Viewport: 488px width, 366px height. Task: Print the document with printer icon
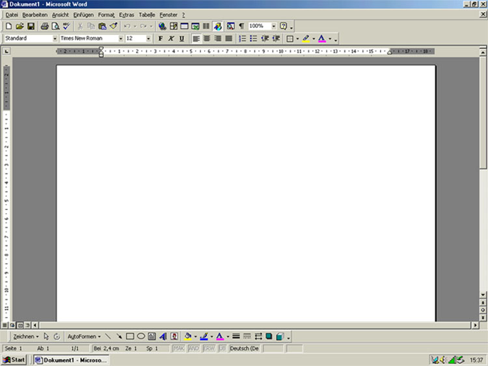click(44, 26)
